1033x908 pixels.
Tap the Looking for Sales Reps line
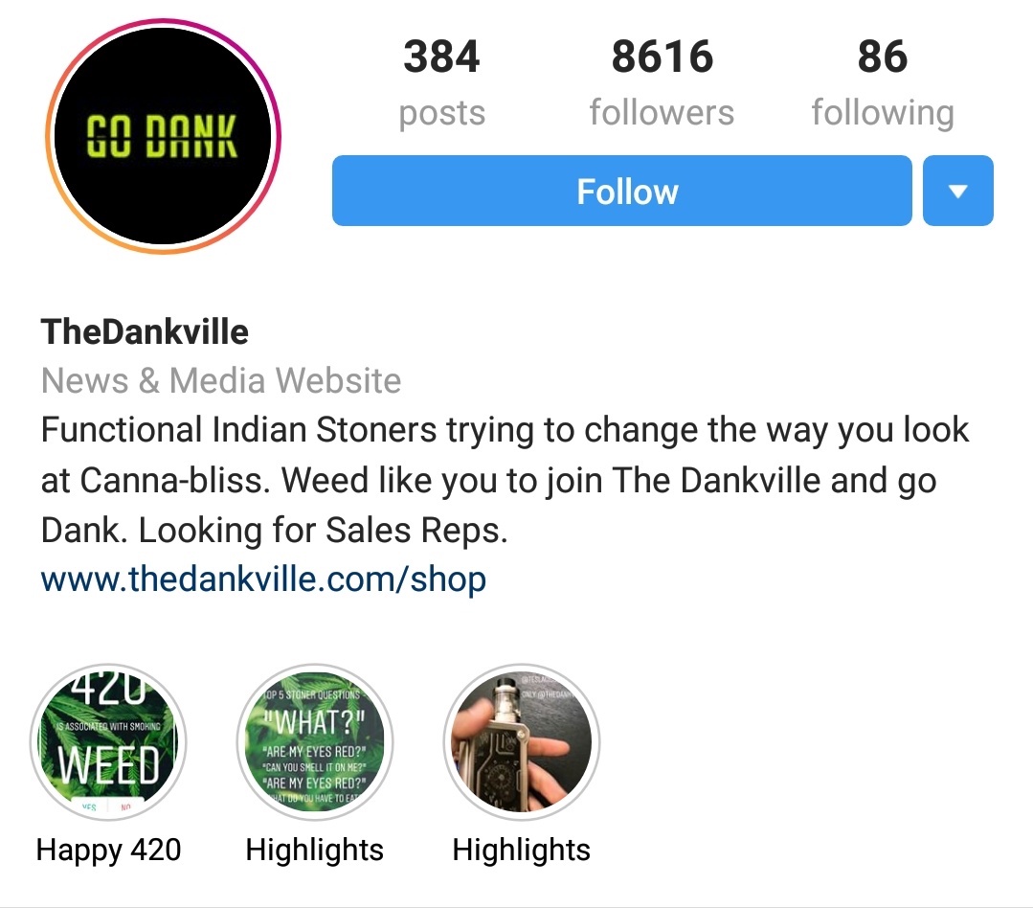click(x=324, y=531)
